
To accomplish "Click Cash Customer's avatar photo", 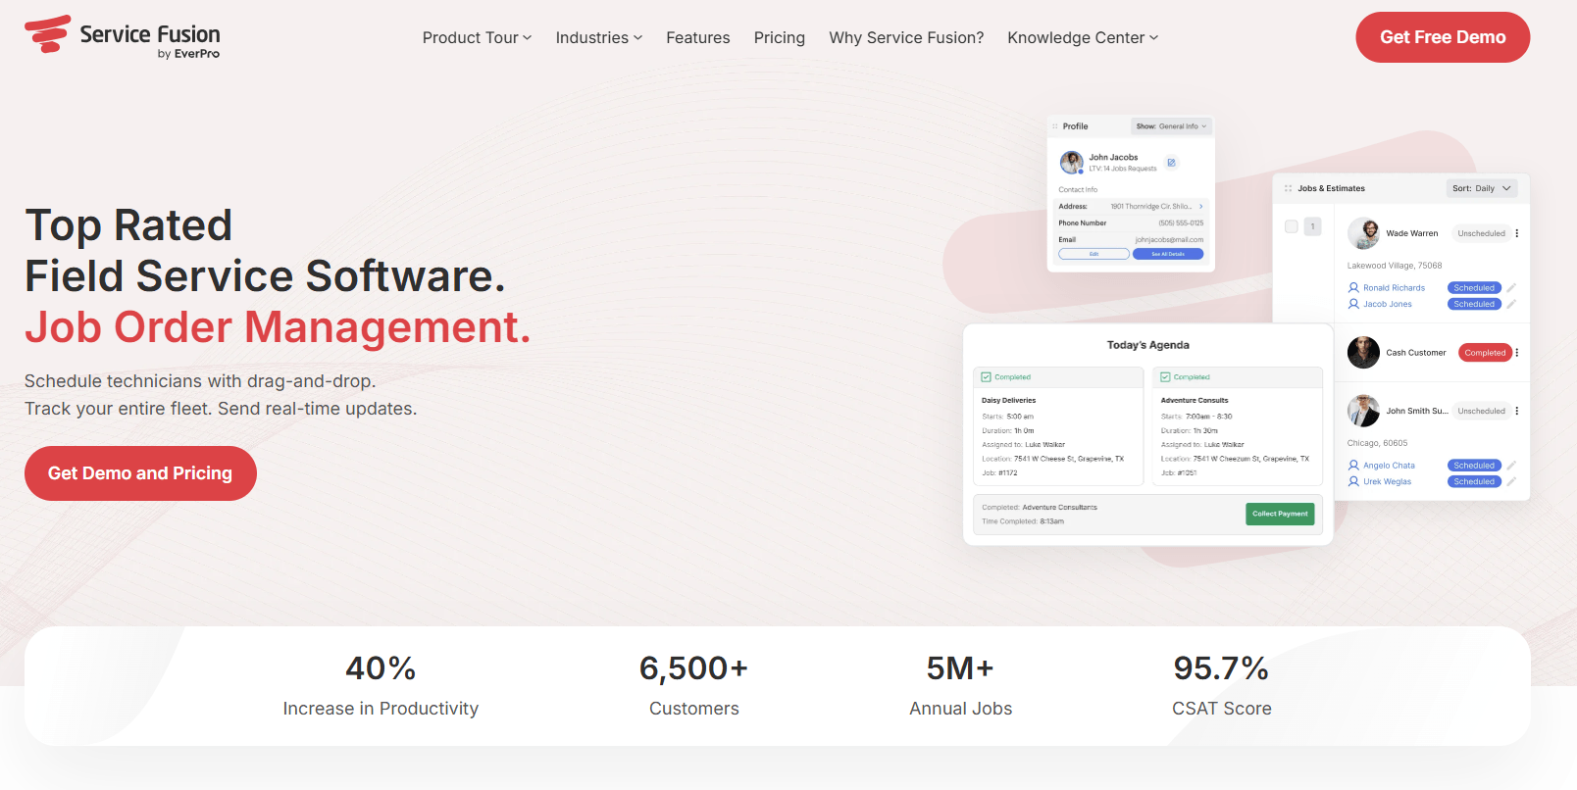I will tap(1363, 353).
